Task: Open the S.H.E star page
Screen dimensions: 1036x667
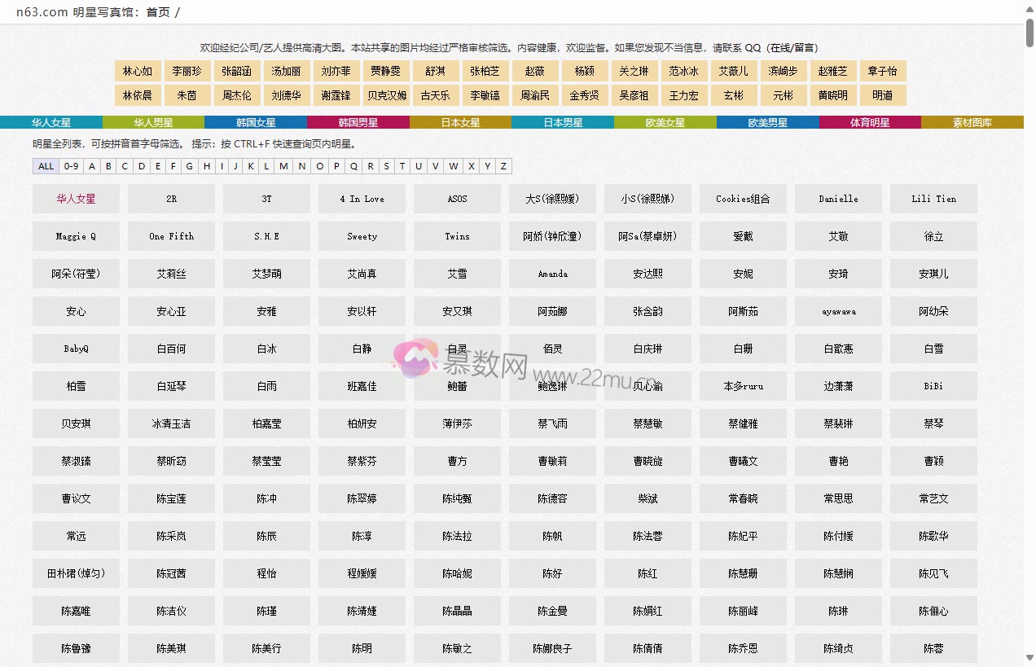Action: [x=266, y=236]
